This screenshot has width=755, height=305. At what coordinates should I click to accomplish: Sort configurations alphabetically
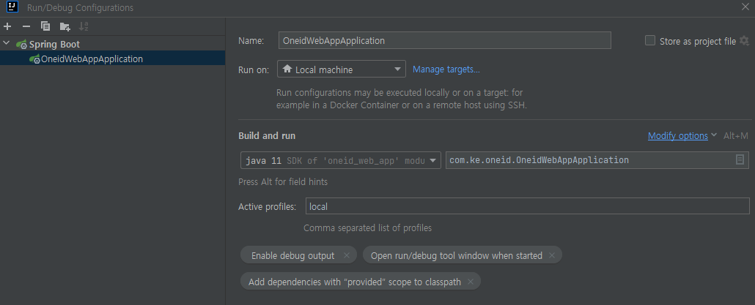[x=84, y=26]
